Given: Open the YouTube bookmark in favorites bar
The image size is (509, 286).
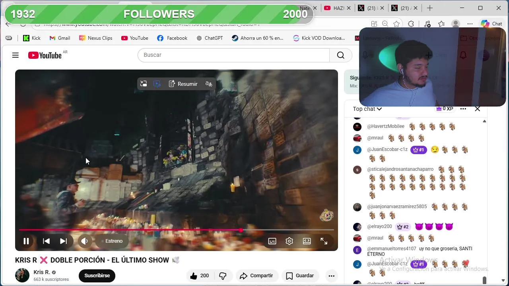Looking at the screenshot, I should click(134, 38).
